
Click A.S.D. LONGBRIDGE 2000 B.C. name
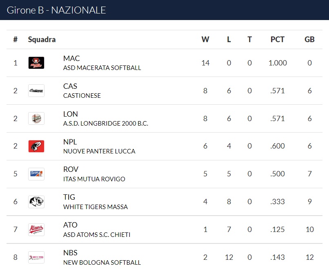pos(106,123)
